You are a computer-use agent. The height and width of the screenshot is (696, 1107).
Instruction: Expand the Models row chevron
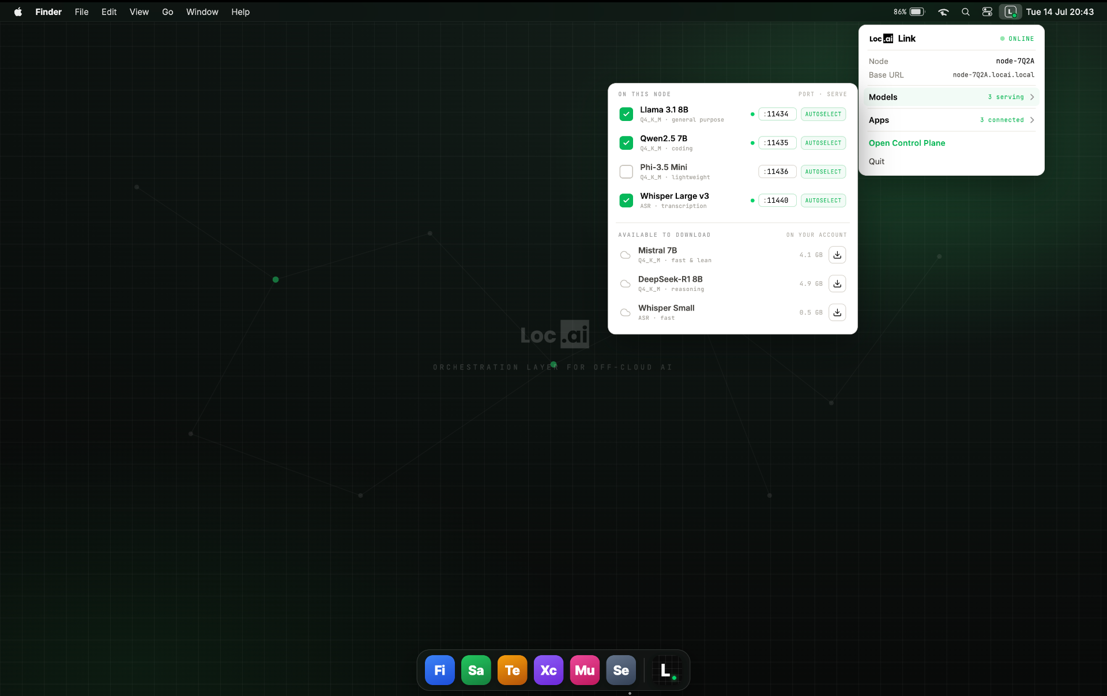(1032, 97)
